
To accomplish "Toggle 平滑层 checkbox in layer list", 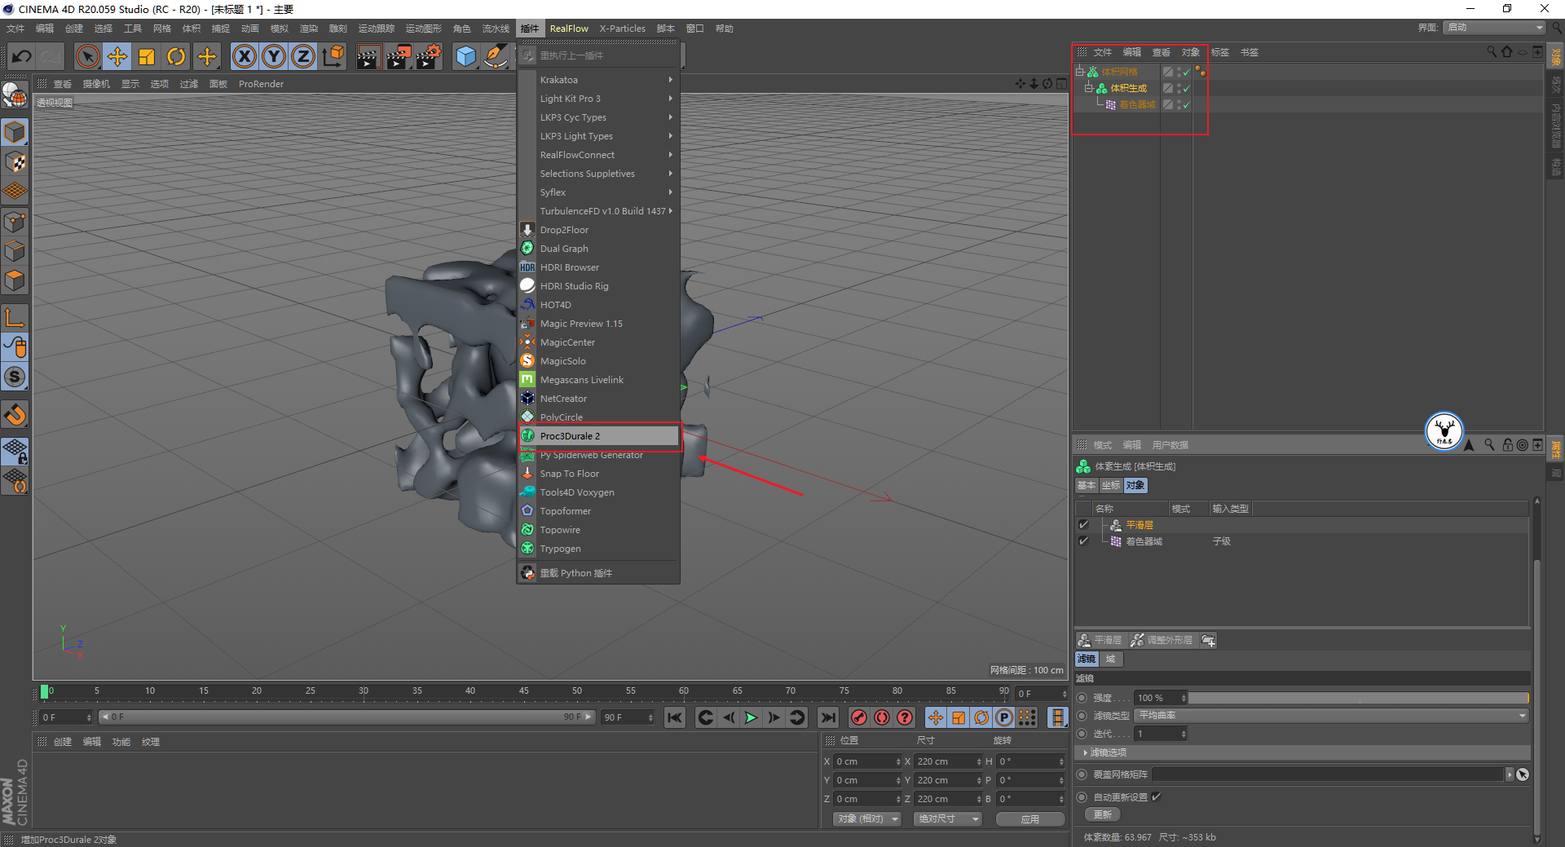I will pyautogui.click(x=1083, y=525).
